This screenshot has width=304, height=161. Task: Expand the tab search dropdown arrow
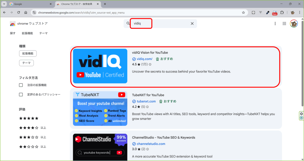[x=4, y=4]
